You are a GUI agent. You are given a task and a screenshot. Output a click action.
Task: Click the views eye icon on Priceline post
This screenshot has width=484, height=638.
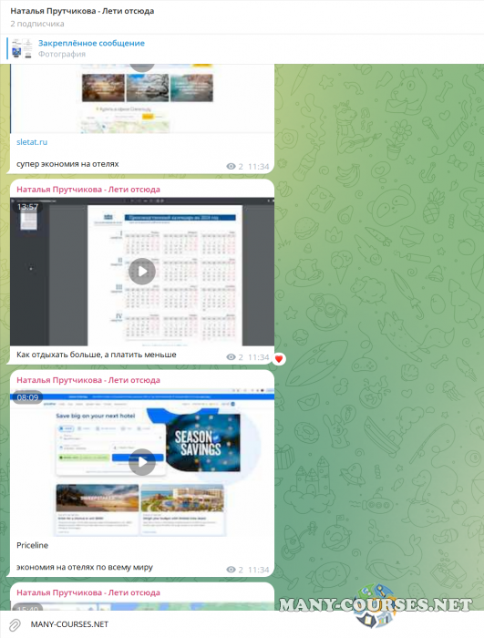(231, 570)
